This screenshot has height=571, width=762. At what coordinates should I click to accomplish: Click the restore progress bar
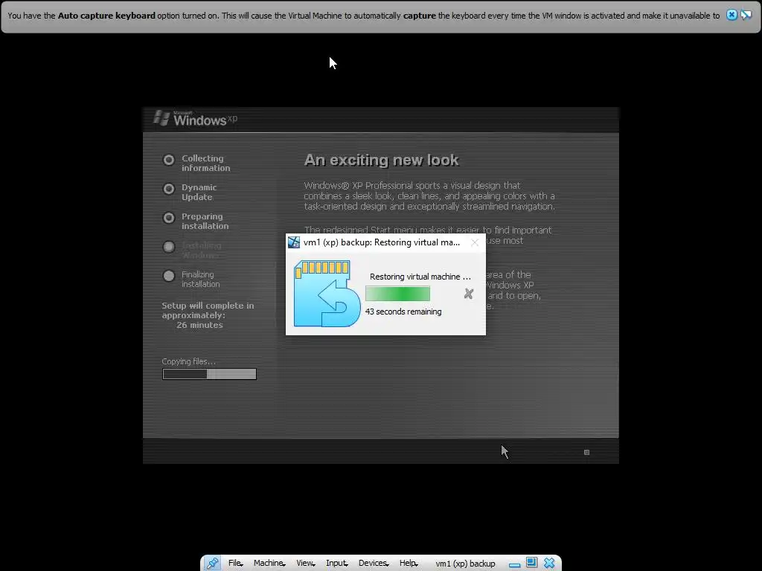(397, 294)
